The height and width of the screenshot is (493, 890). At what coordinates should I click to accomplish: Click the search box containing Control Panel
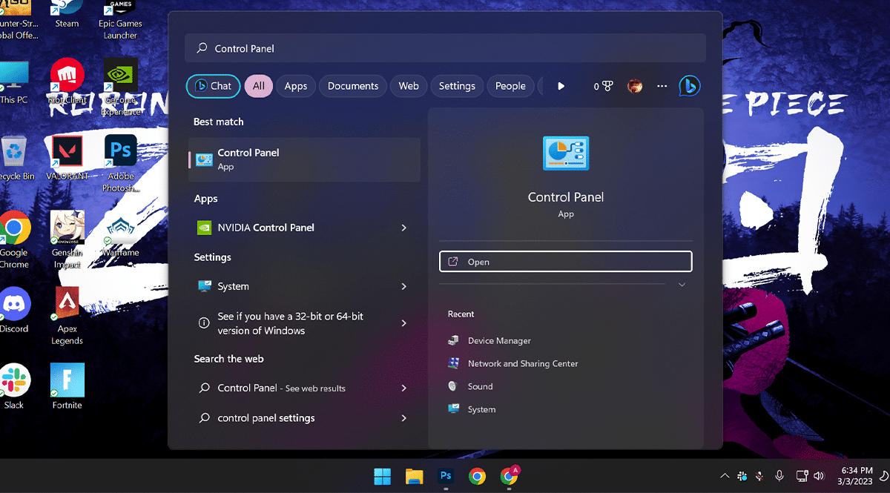445,48
